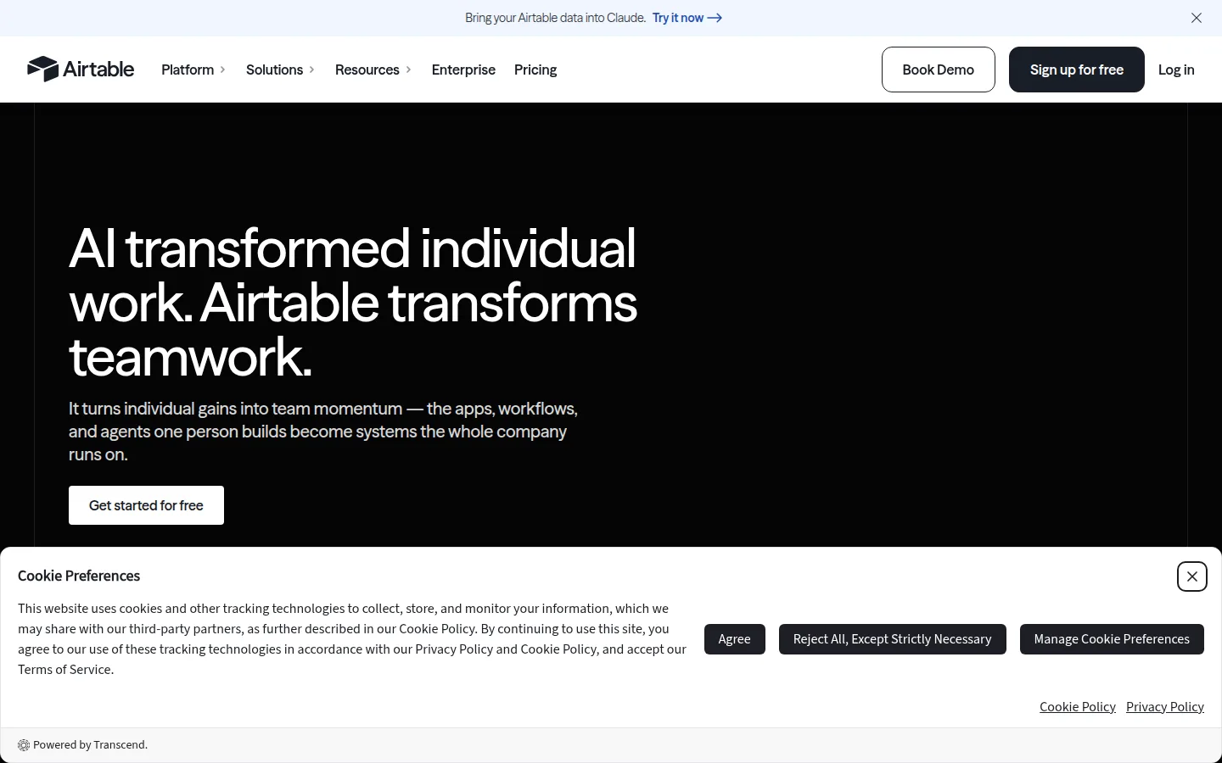Click the Cookie Preferences heading
The width and height of the screenshot is (1222, 763).
(79, 576)
